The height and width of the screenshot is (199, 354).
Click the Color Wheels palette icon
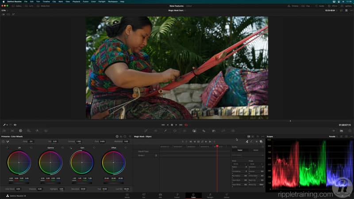tap(20, 131)
